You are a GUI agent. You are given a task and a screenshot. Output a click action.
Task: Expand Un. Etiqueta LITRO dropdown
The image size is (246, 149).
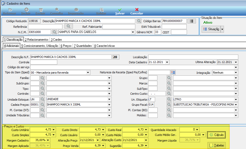pos(236,99)
